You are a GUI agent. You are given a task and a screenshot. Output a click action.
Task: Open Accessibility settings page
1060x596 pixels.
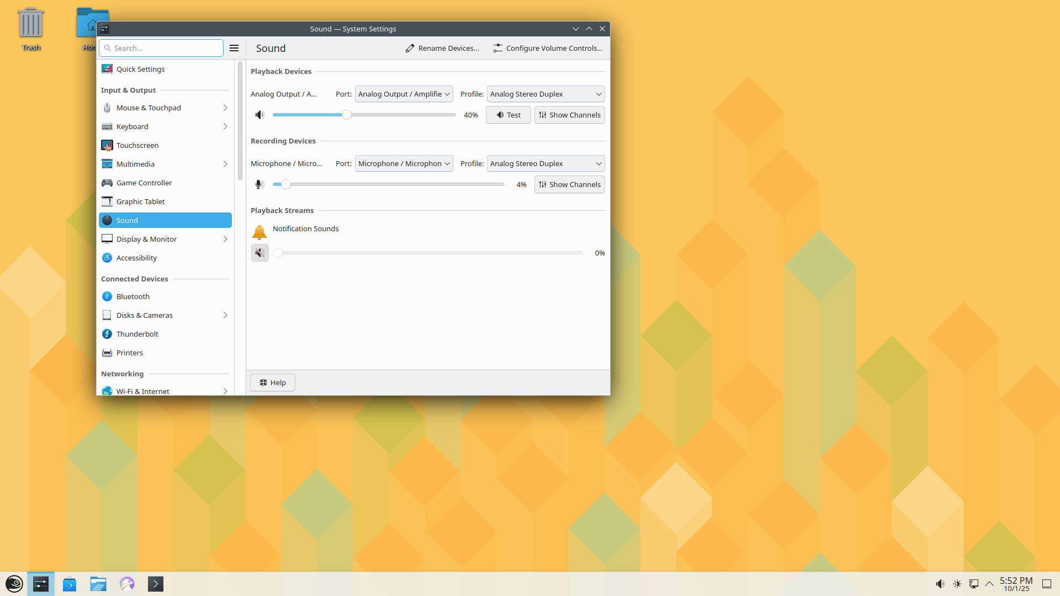[x=165, y=258]
